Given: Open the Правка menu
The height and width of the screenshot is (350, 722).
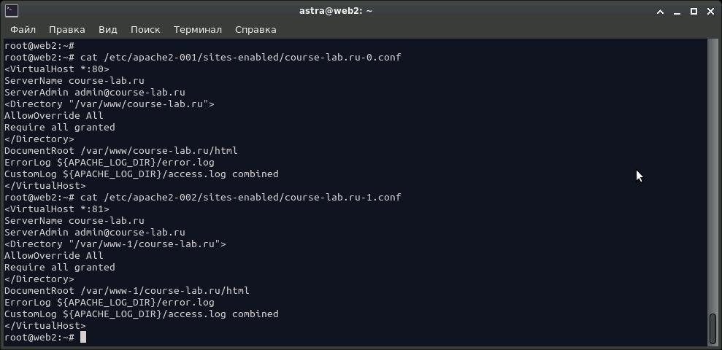Looking at the screenshot, I should tap(66, 29).
